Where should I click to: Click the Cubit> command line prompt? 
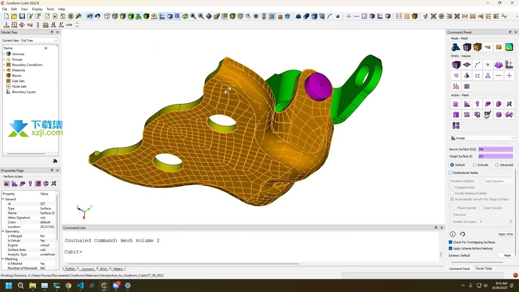click(73, 252)
